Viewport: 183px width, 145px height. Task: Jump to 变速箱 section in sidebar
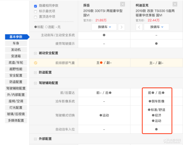16,56
